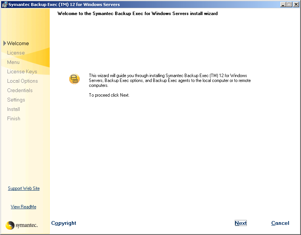Maximize the installer window
Viewport: 301px width, 235px height.
tap(289, 5)
